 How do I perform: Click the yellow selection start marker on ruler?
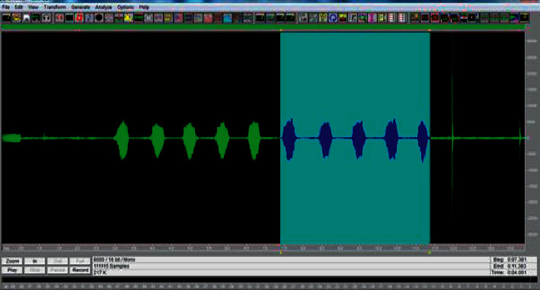pos(281,252)
